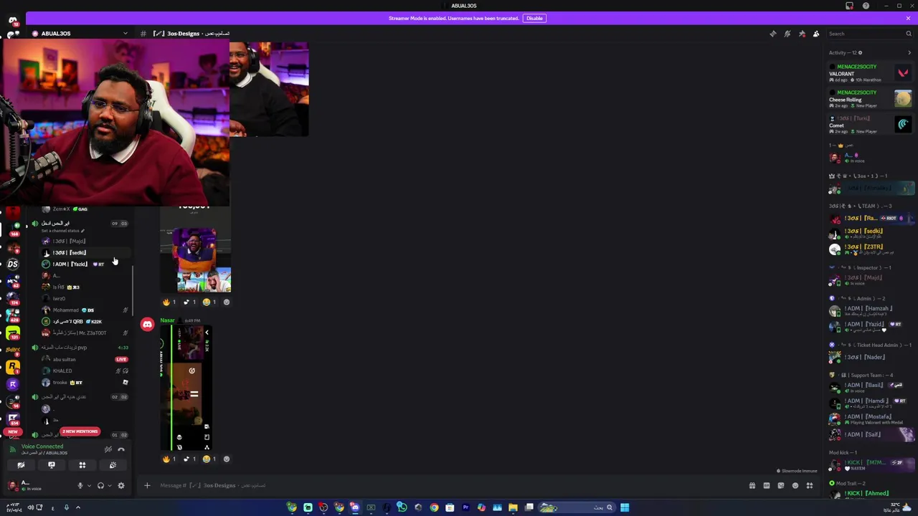
Task: Open the GIF picker
Action: coord(767,486)
